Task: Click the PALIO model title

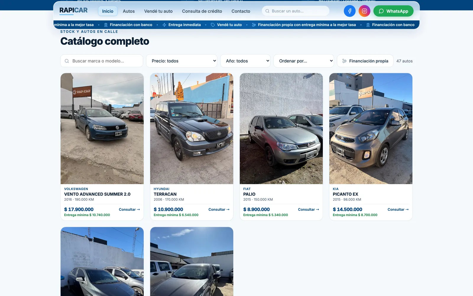Action: point(249,194)
